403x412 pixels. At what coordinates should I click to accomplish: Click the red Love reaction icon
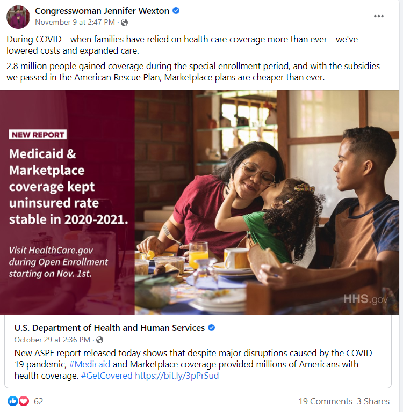pos(23,401)
